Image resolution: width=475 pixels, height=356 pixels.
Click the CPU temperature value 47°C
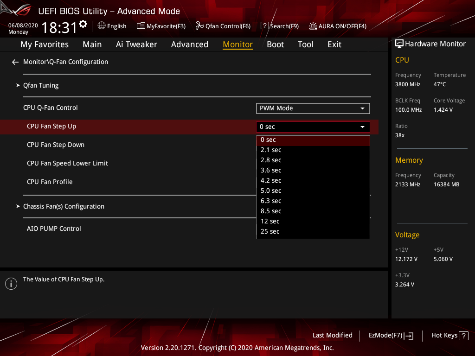point(440,84)
